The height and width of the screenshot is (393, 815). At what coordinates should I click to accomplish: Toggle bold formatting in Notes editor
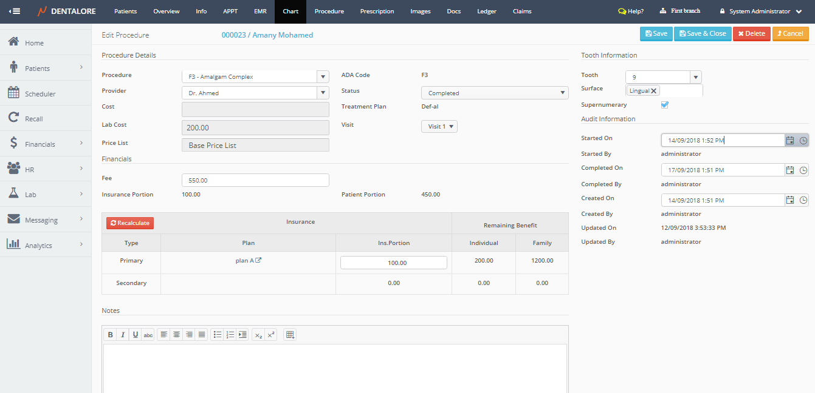point(111,335)
